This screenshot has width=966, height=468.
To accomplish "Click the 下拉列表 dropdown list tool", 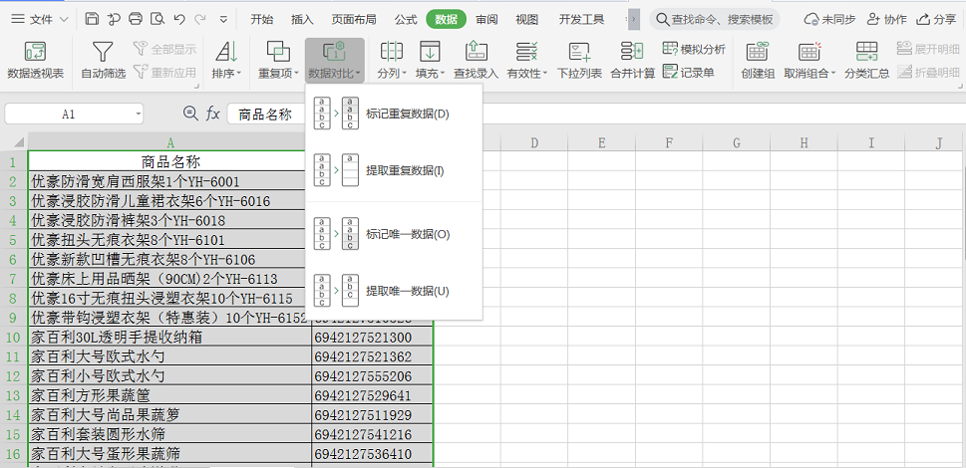I will [x=580, y=61].
